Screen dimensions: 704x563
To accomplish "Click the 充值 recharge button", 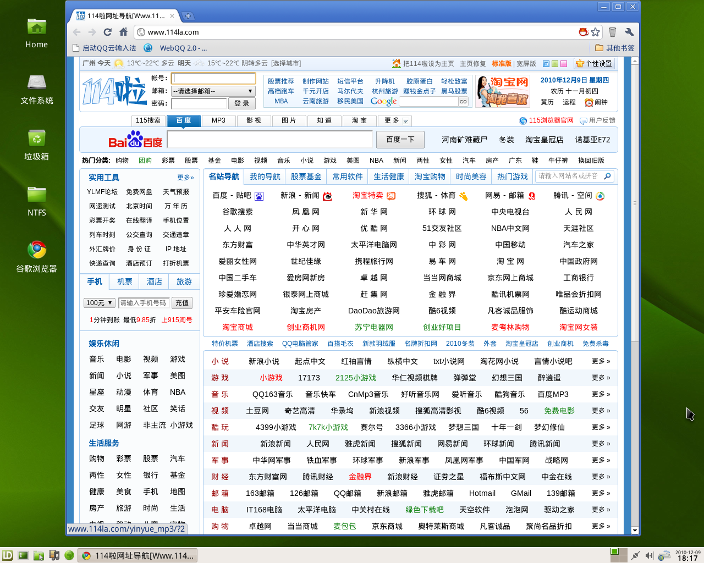I will coord(182,303).
